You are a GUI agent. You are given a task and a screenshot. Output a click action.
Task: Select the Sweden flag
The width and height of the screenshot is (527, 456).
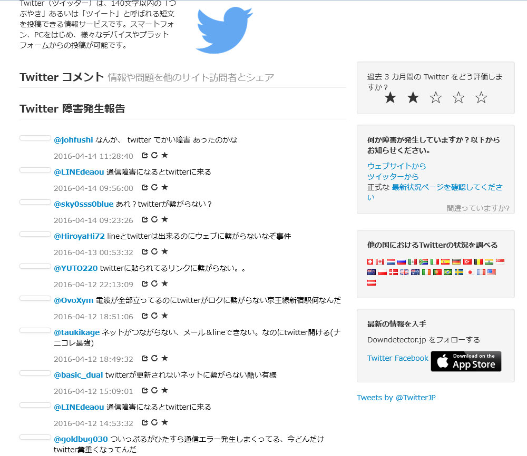click(x=459, y=272)
